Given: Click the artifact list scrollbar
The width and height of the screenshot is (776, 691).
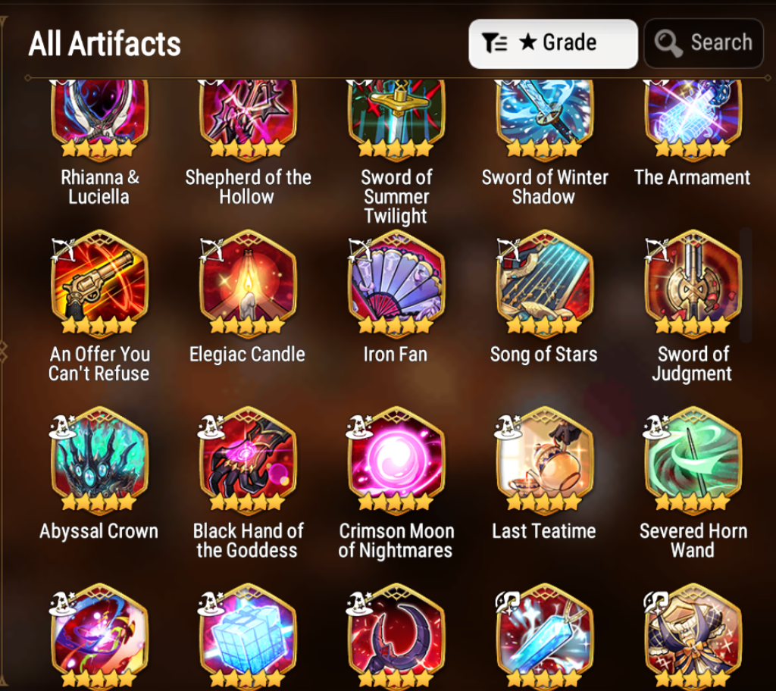Looking at the screenshot, I should click(x=746, y=285).
